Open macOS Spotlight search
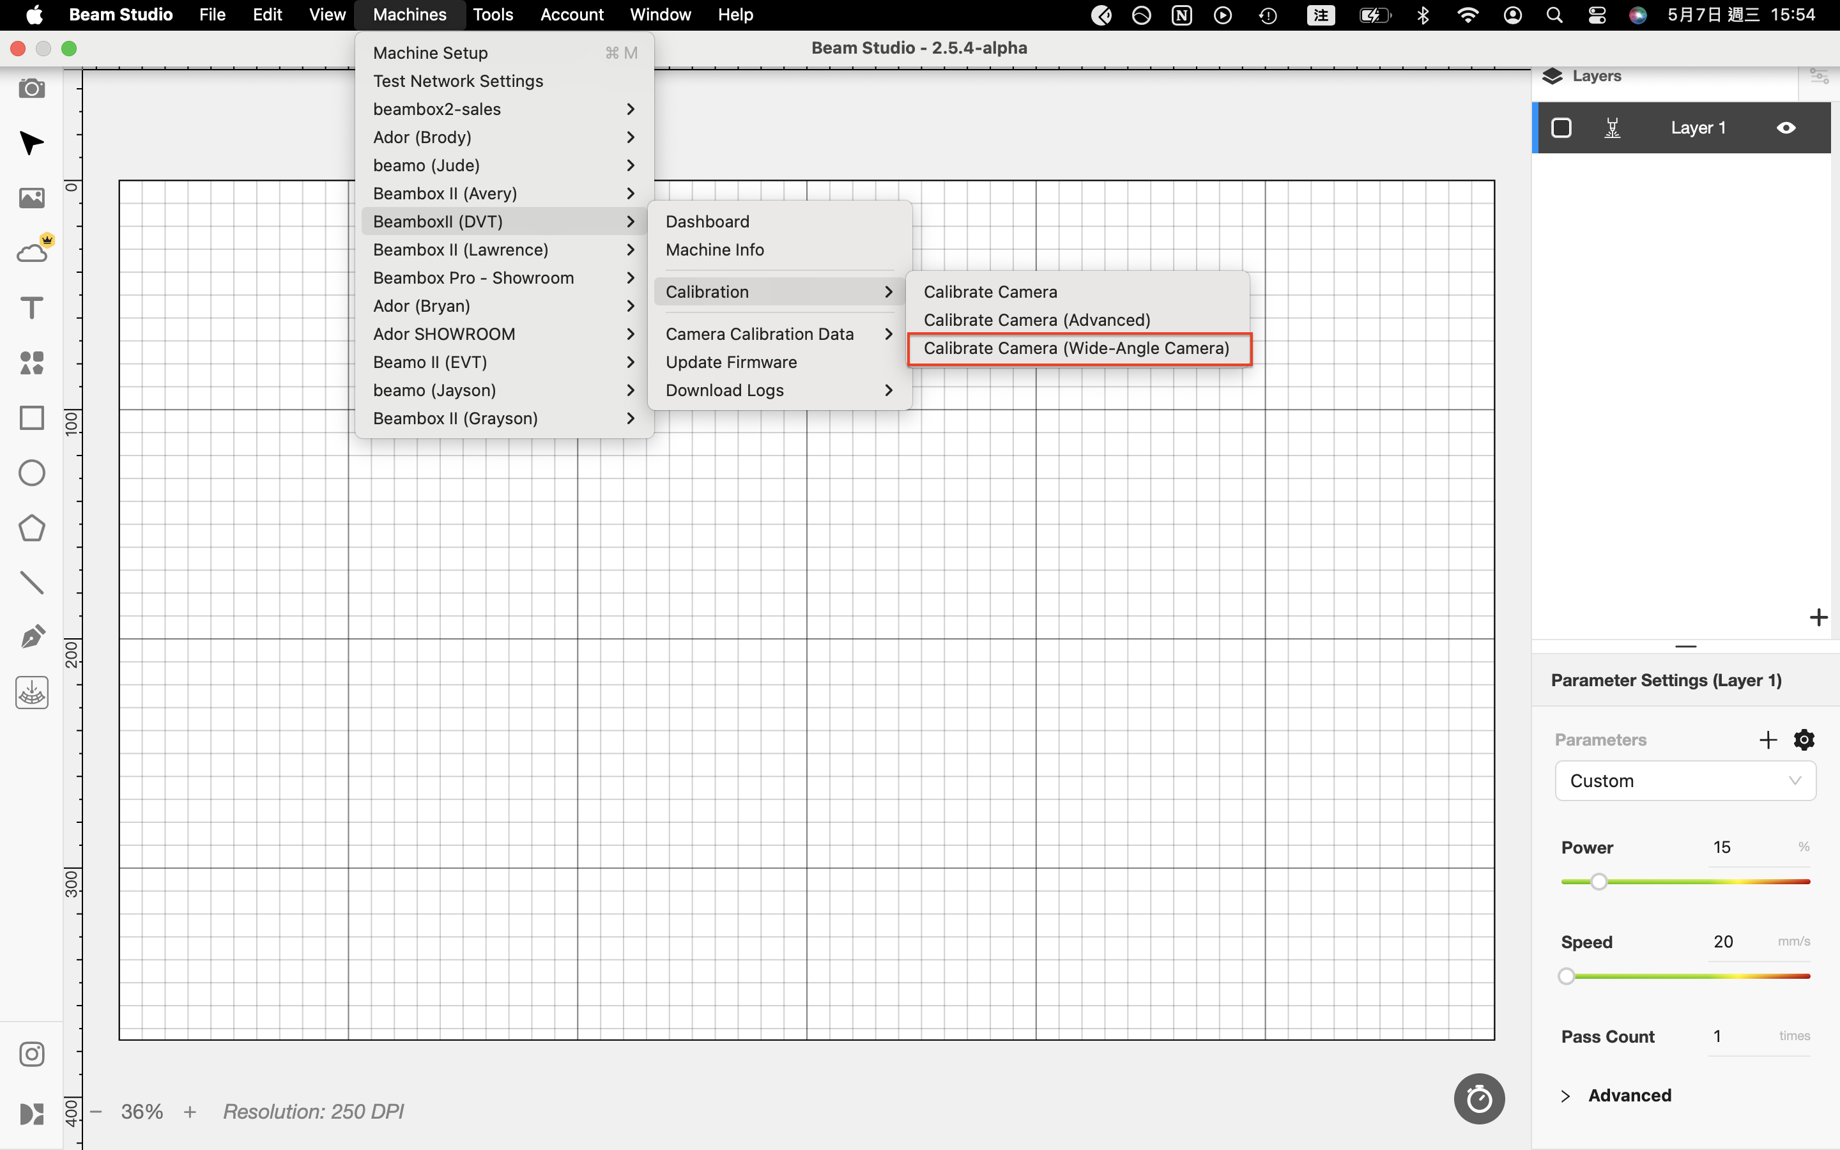 [1554, 15]
